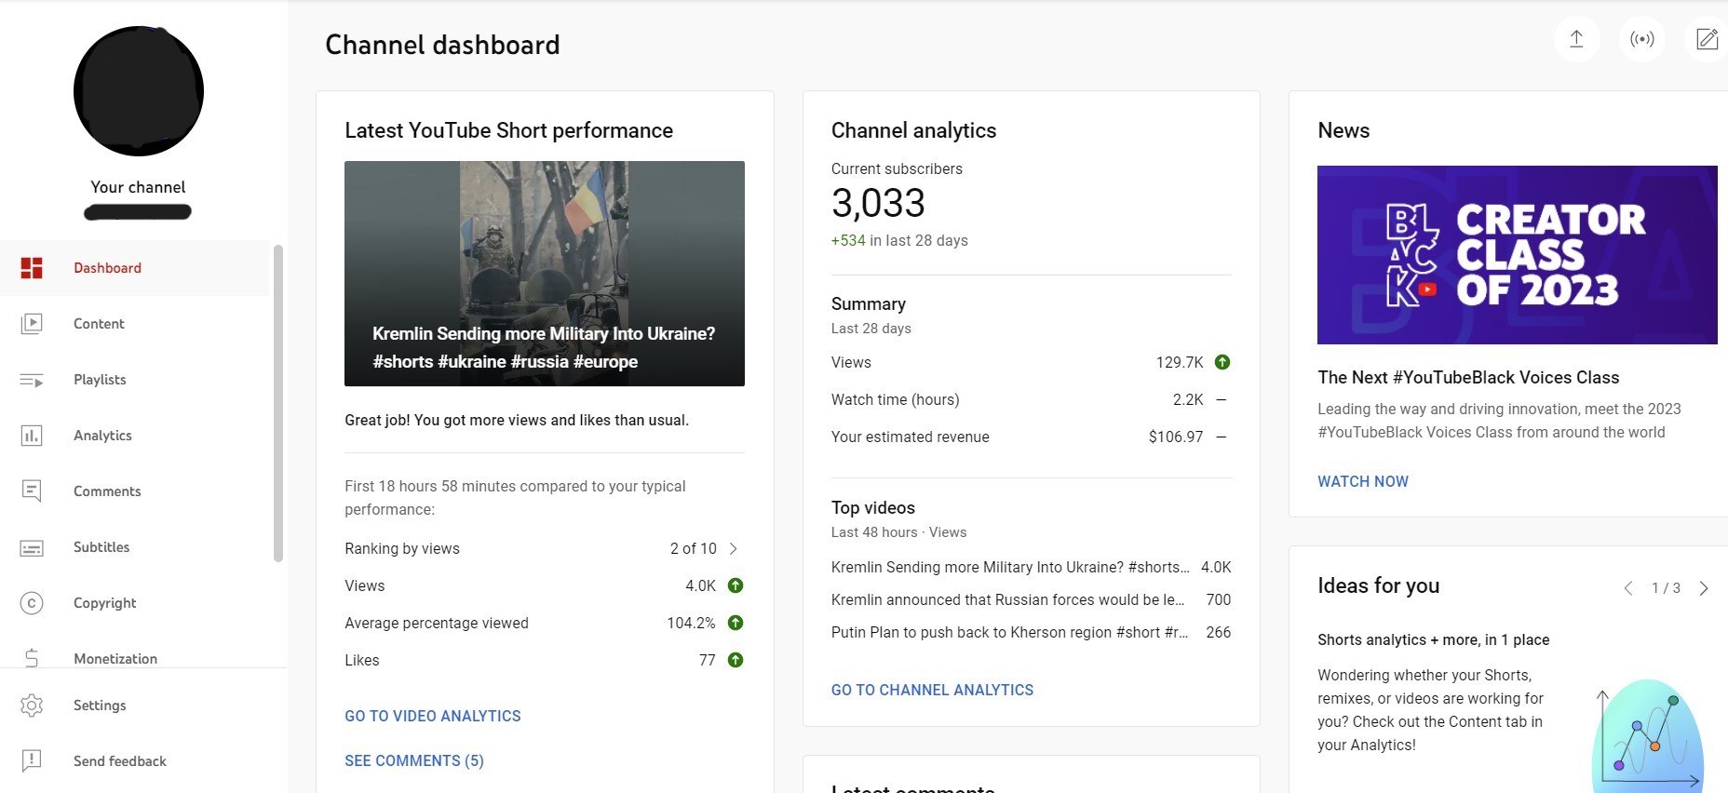The height and width of the screenshot is (793, 1728).
Task: Click the upload video arrow icon
Action: pos(1576,39)
